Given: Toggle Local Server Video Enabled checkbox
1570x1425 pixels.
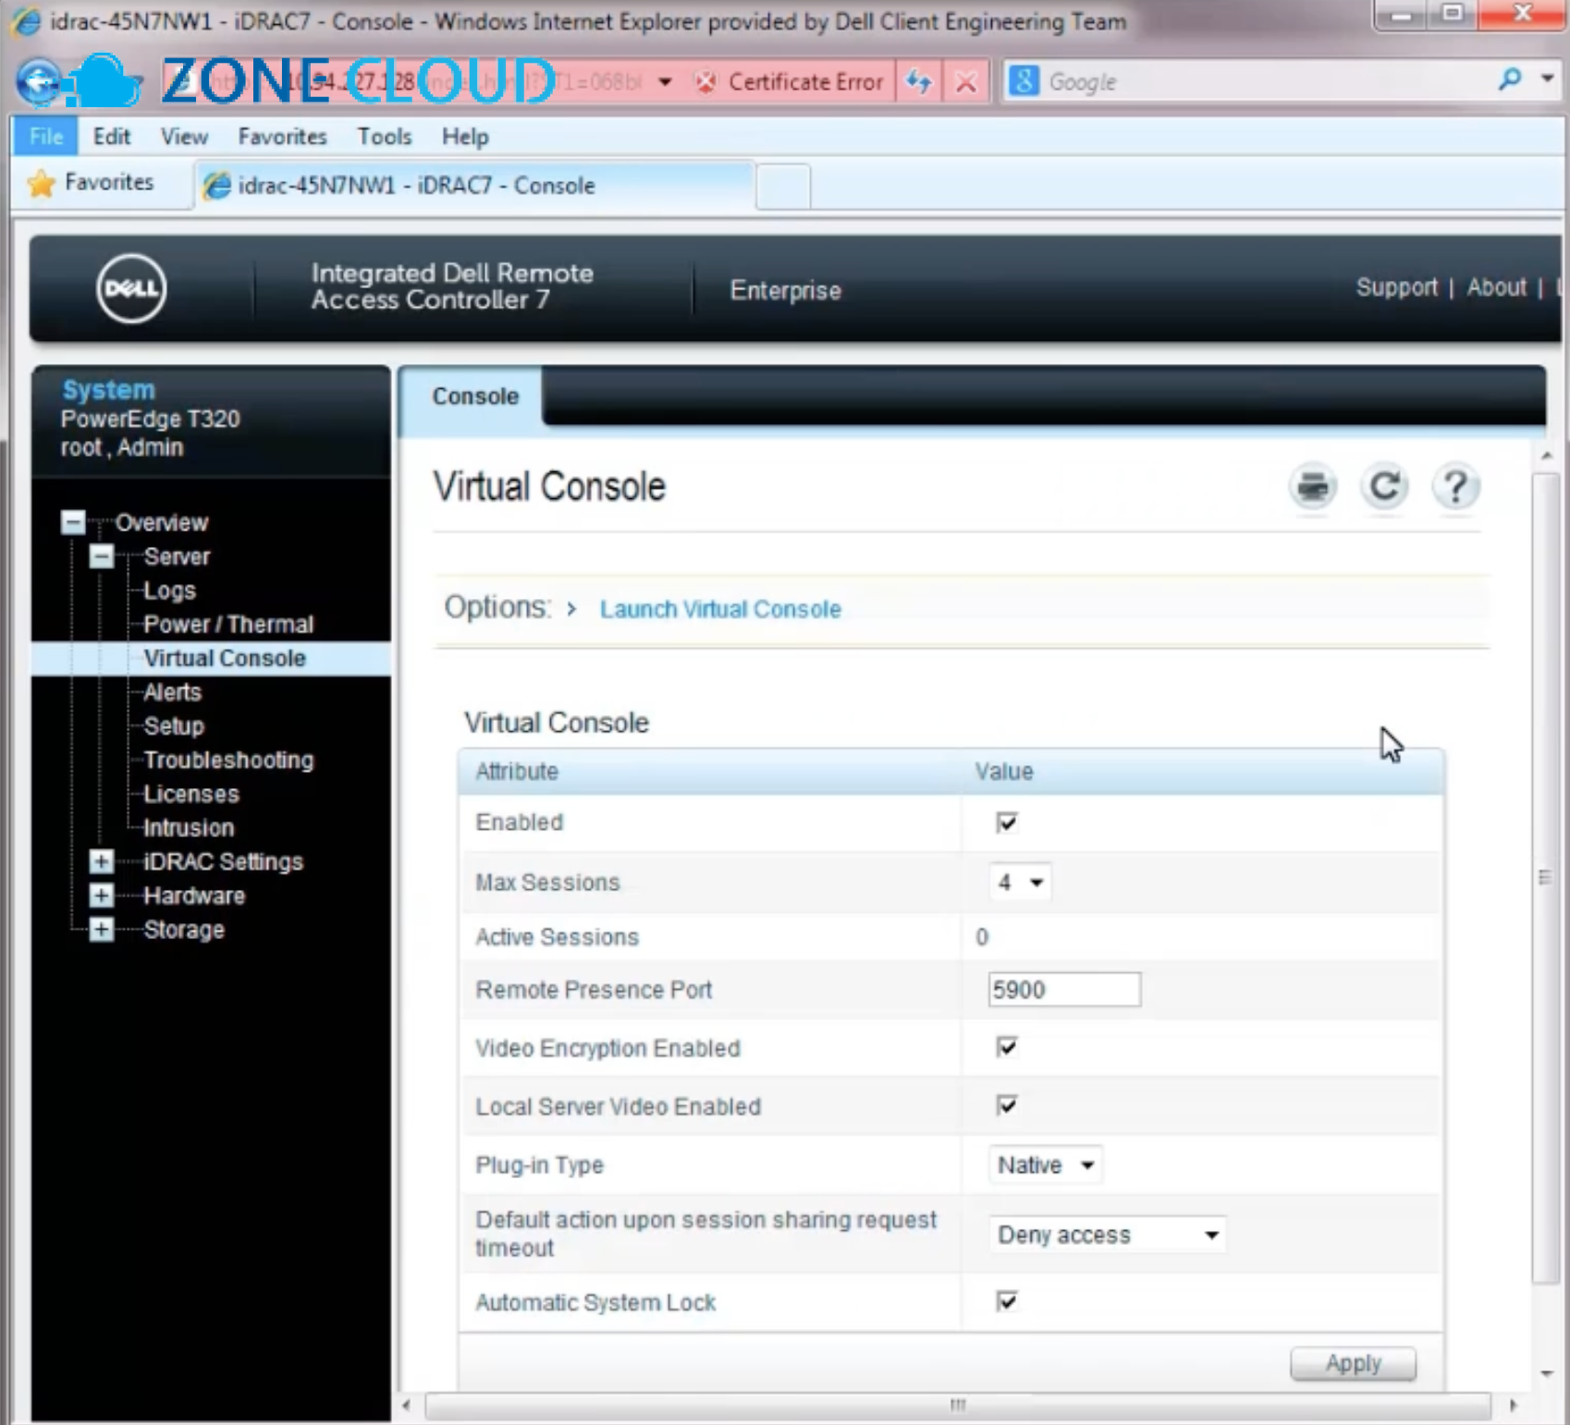Looking at the screenshot, I should coord(1006,1105).
